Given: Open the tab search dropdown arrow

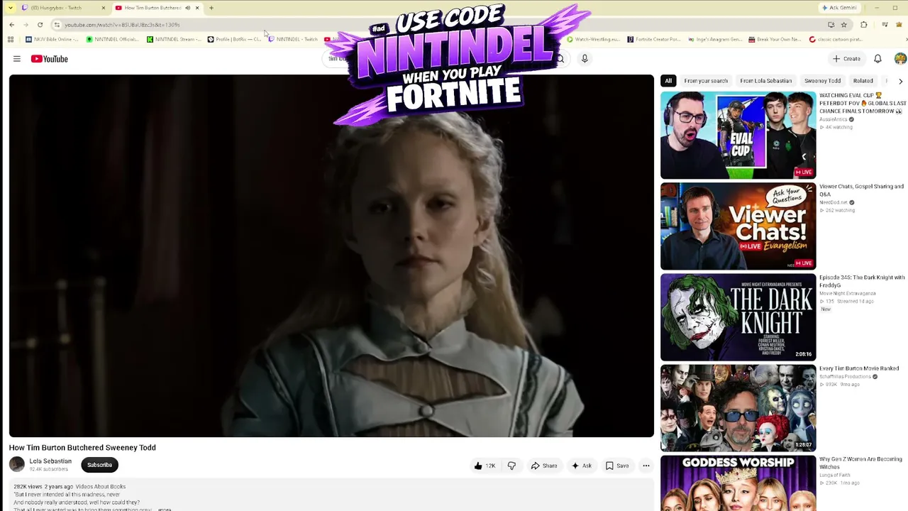Looking at the screenshot, I should [10, 8].
